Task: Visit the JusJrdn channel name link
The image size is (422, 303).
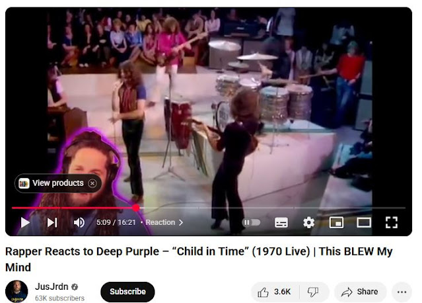Action: 52,286
